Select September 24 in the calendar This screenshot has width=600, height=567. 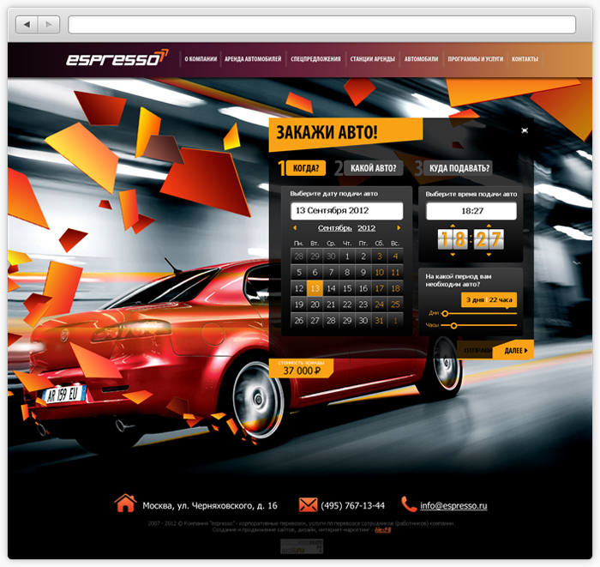click(x=379, y=305)
